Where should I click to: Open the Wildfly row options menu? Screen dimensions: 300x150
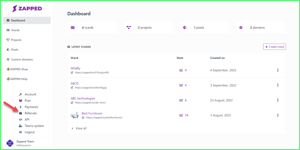278,70
